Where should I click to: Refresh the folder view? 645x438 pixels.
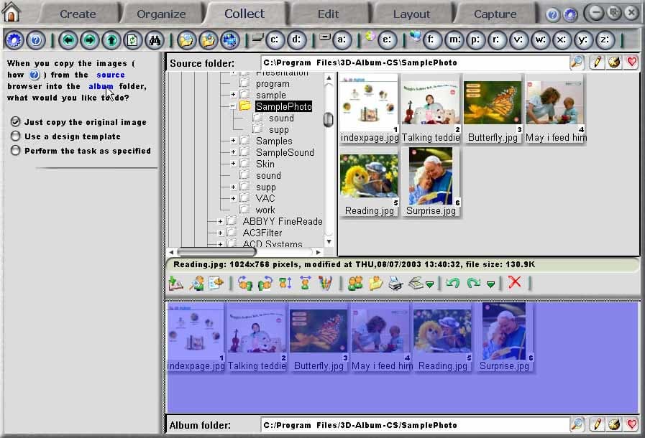(132, 40)
